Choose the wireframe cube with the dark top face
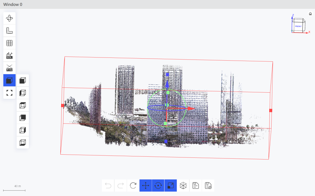Viewport: 315px width, 196px height. [x=23, y=105]
